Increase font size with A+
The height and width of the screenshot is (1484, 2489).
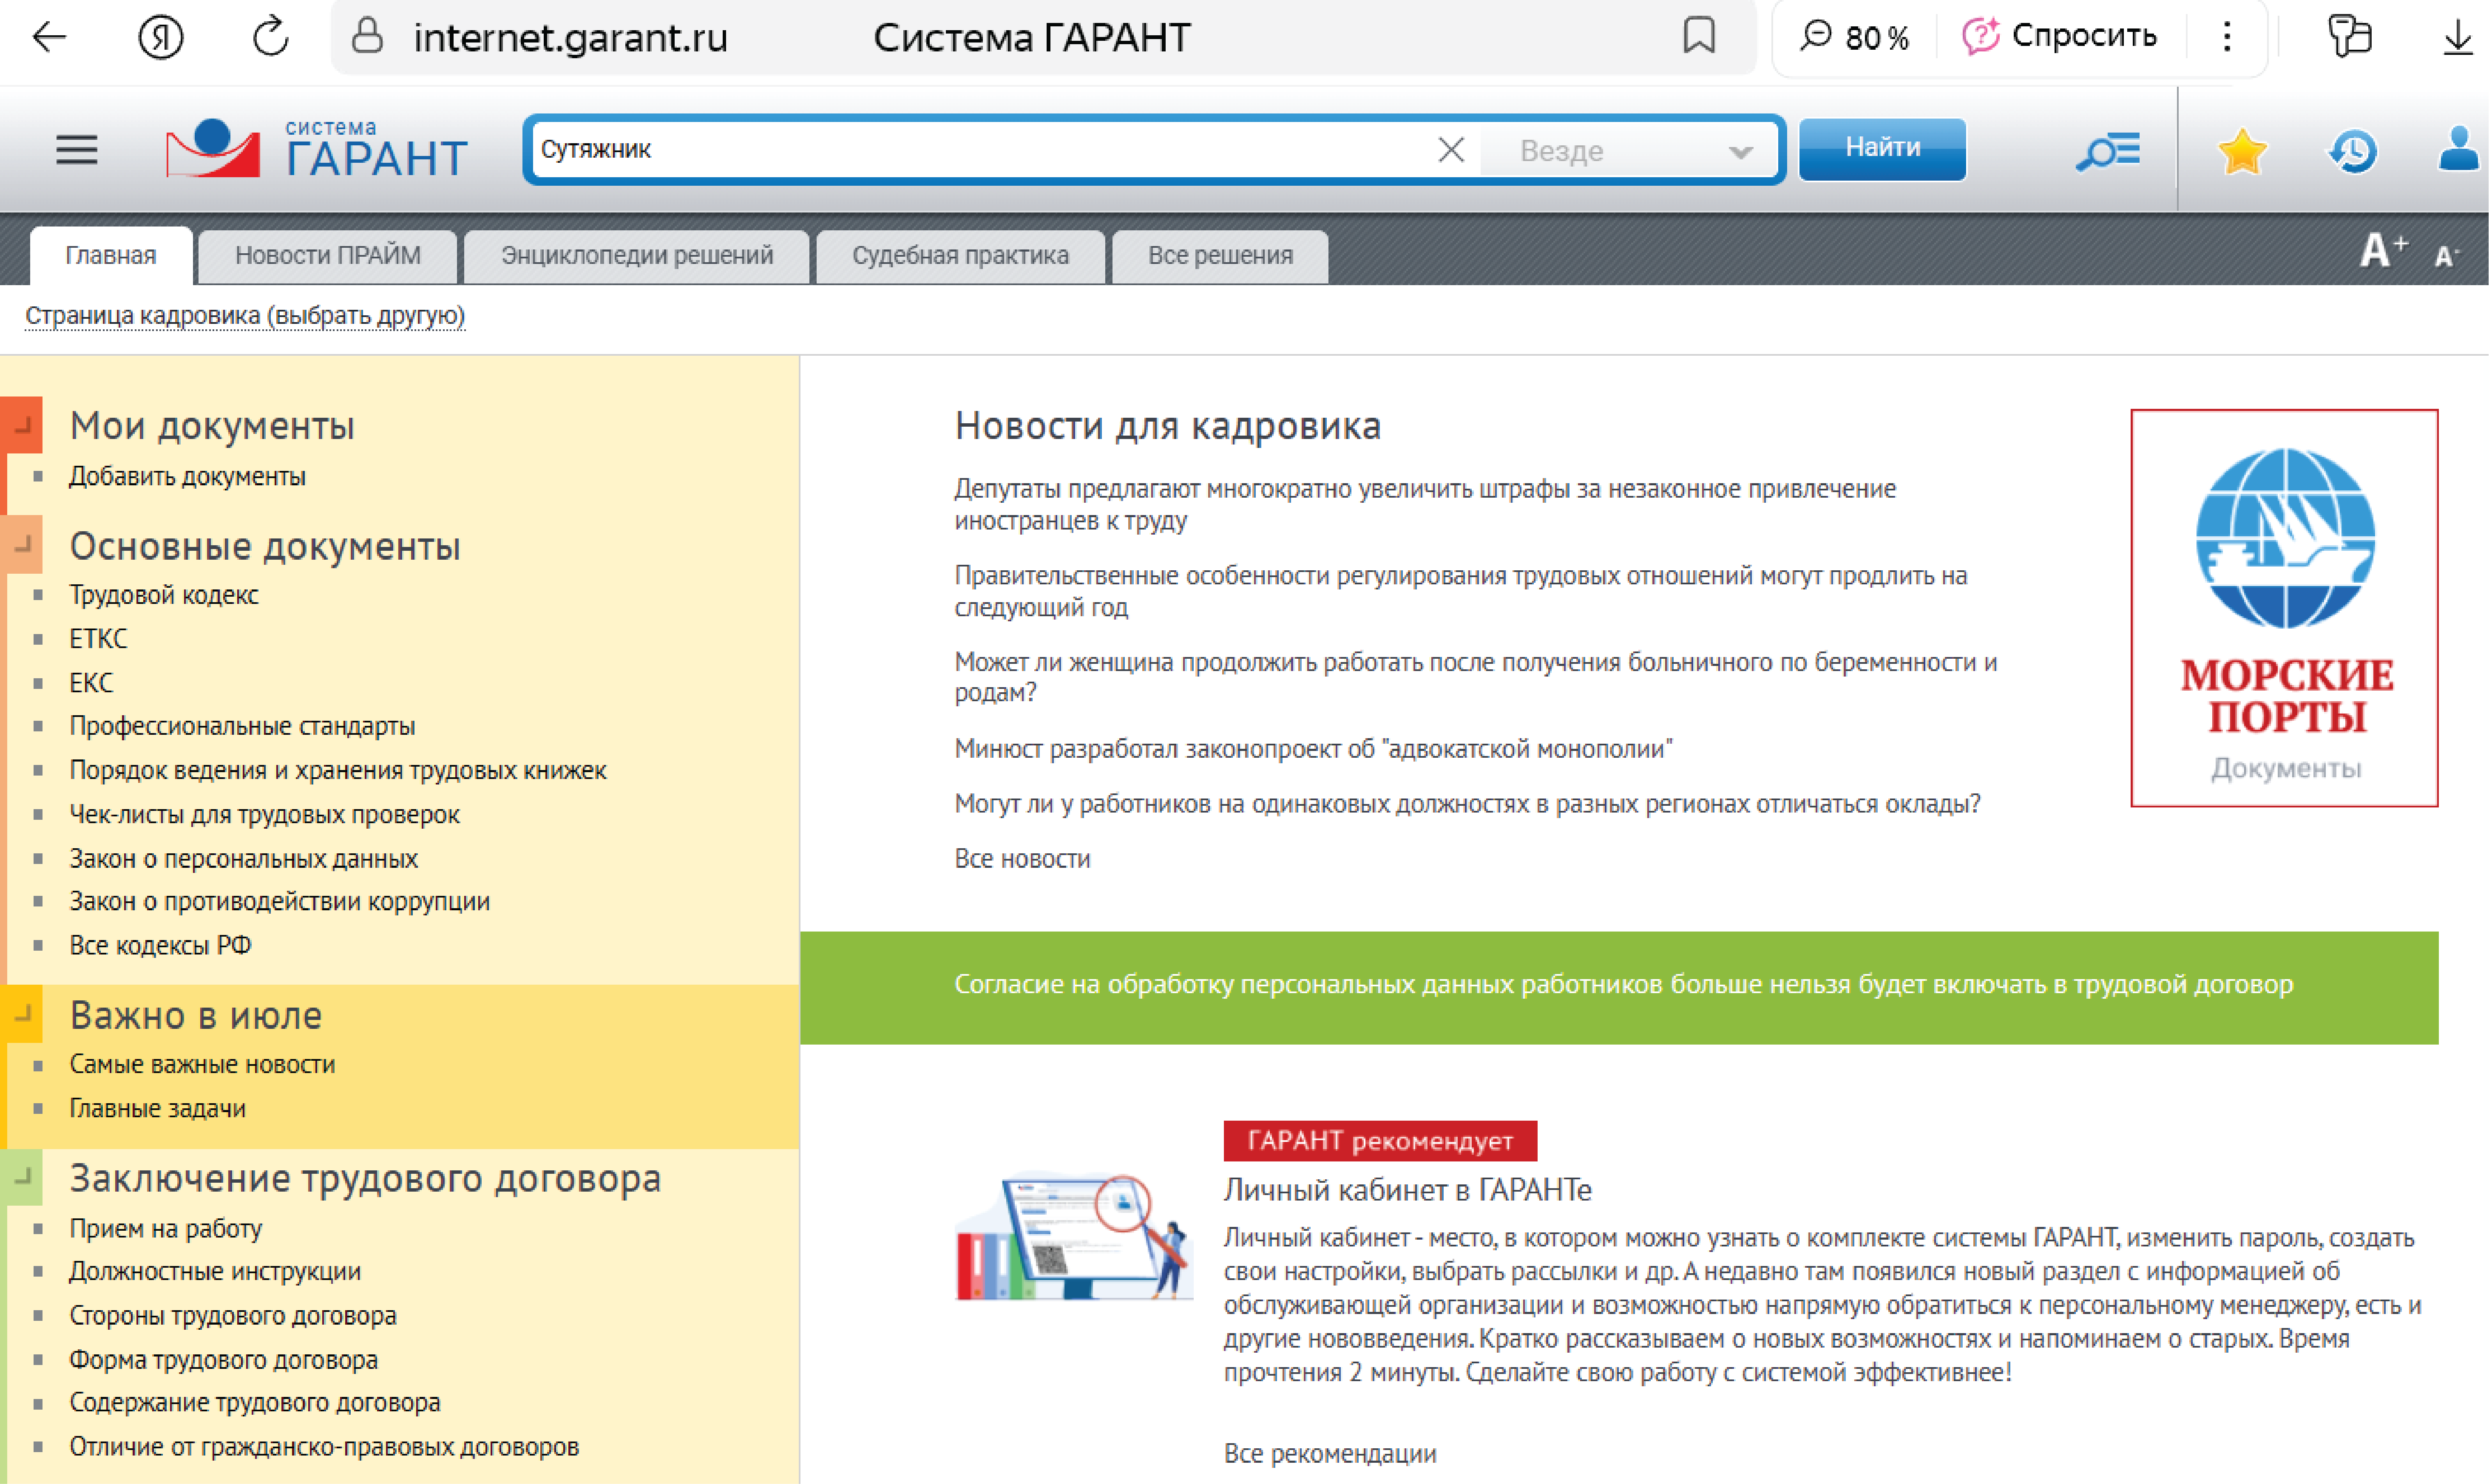coord(2383,250)
